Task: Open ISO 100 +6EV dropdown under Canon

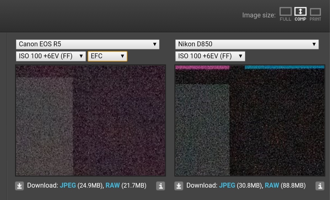Action: click(x=51, y=56)
